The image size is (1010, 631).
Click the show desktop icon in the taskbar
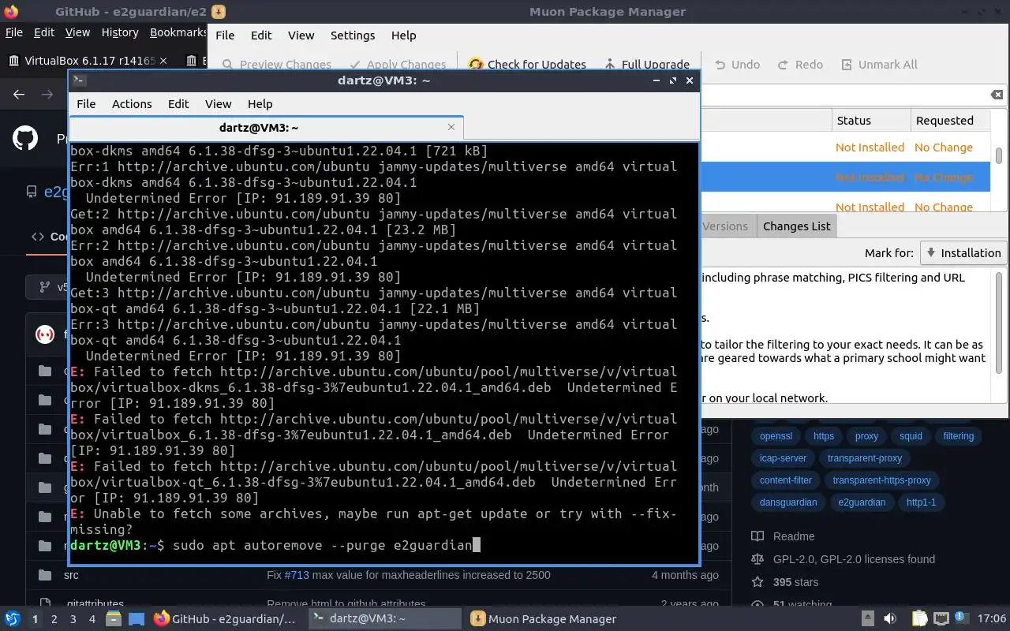click(x=137, y=618)
